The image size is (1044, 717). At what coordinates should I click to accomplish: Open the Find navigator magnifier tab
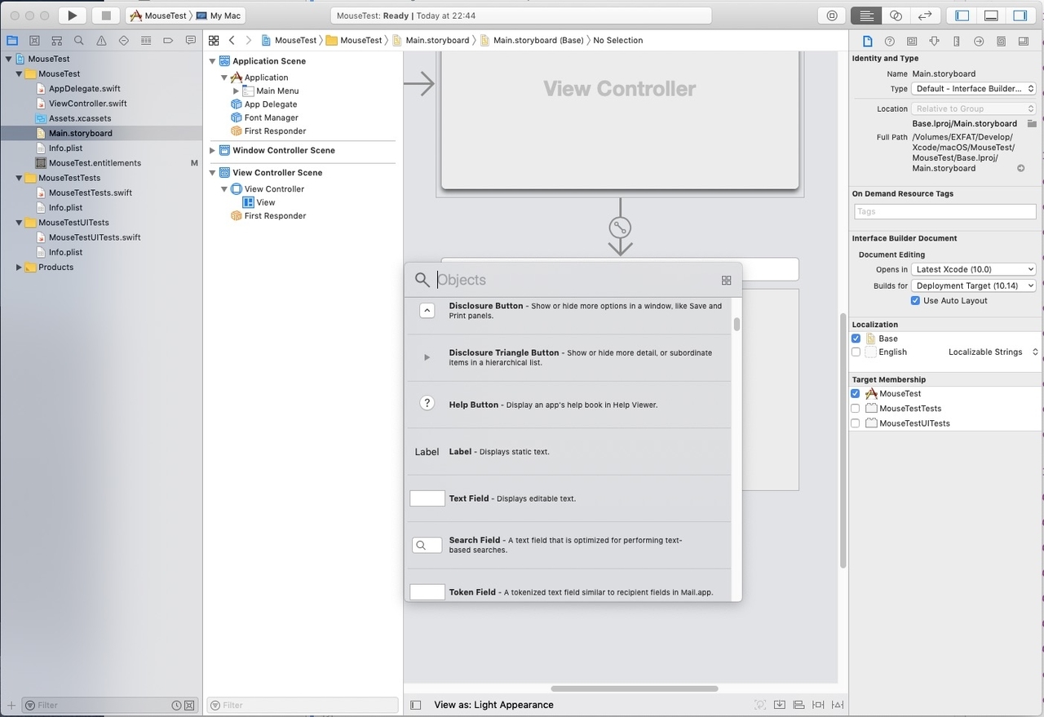tap(79, 40)
